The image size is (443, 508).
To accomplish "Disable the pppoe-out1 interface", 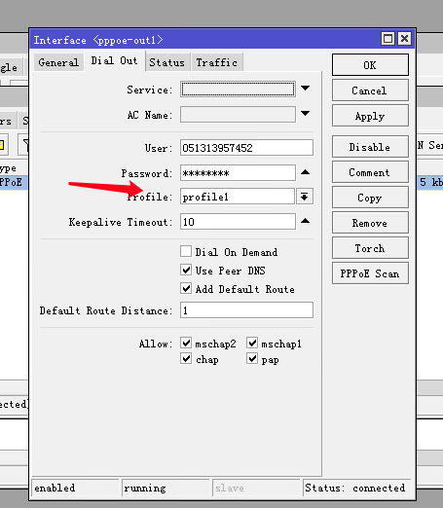I will pyautogui.click(x=370, y=147).
